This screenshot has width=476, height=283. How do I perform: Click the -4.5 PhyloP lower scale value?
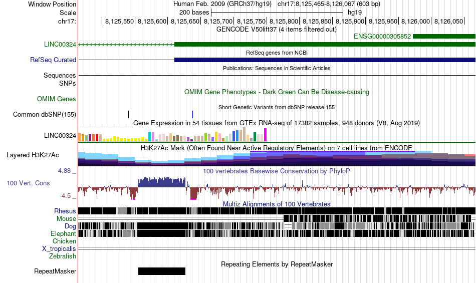(x=65, y=196)
